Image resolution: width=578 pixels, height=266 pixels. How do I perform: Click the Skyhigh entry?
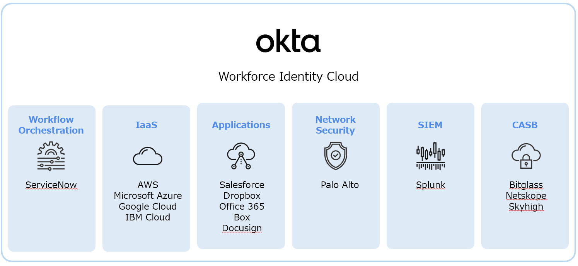click(526, 207)
